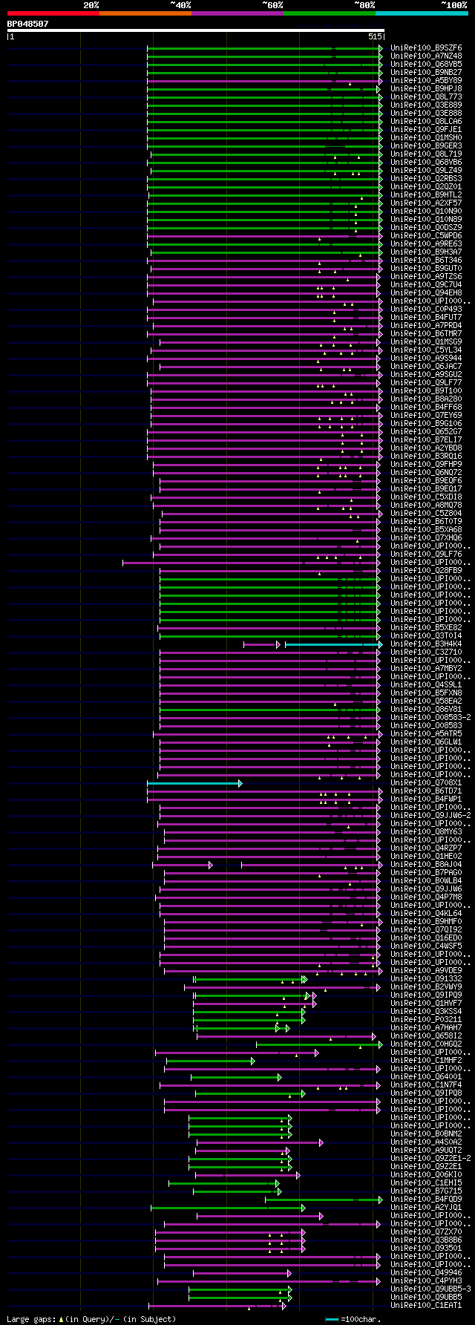Select the UniRef100_Q9JJW6-2 entry
Screen dimensions: 475x1325
click(430, 816)
